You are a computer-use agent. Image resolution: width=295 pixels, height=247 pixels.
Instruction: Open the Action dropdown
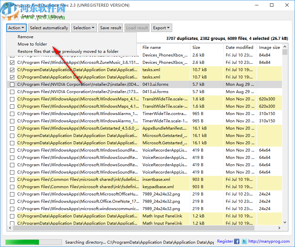click(x=16, y=28)
